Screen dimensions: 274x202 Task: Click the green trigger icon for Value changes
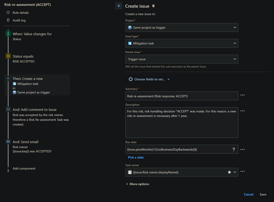pyautogui.click(x=8, y=33)
